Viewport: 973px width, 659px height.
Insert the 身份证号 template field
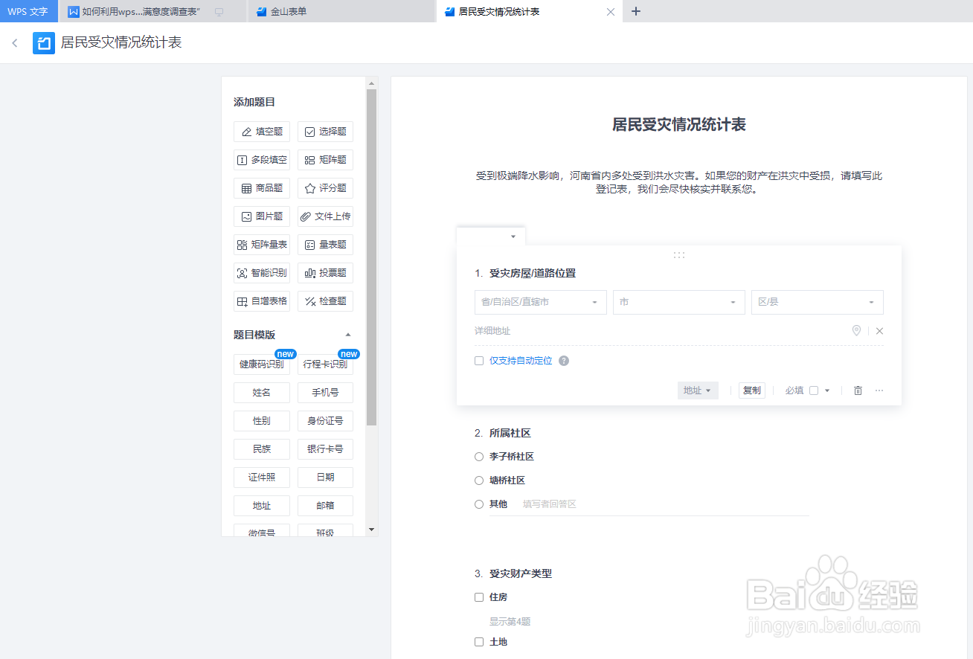click(x=325, y=420)
